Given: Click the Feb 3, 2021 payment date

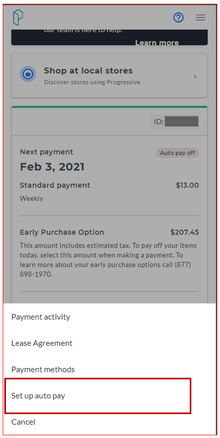Looking at the screenshot, I should click(x=52, y=167).
